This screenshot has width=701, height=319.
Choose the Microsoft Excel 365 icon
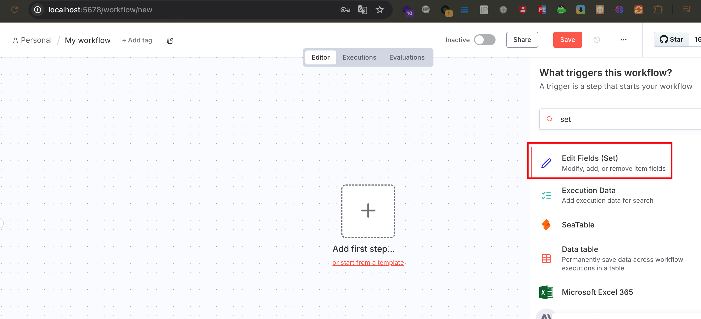click(x=546, y=292)
